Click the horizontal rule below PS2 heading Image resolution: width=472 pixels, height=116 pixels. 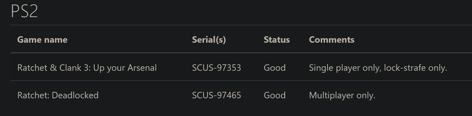(x=241, y=25)
